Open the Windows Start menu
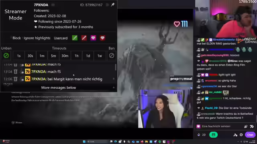Image resolution: width=257 pixels, height=144 pixels. pos(84,142)
